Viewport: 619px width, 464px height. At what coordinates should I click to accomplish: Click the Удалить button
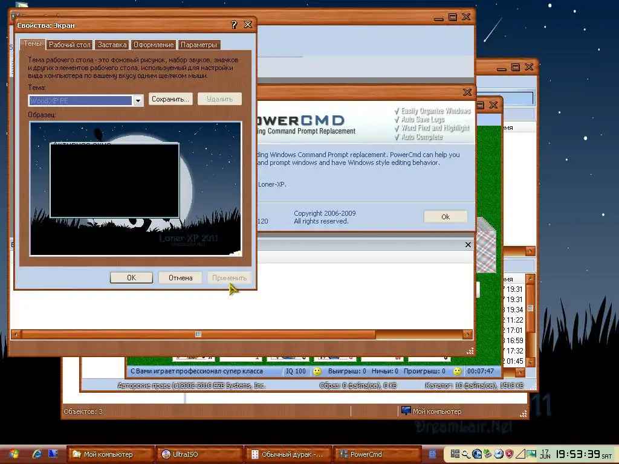(219, 99)
